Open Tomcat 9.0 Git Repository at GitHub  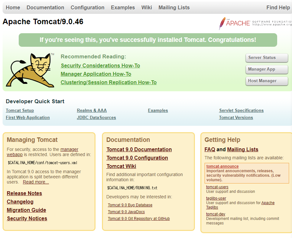coord(139,219)
